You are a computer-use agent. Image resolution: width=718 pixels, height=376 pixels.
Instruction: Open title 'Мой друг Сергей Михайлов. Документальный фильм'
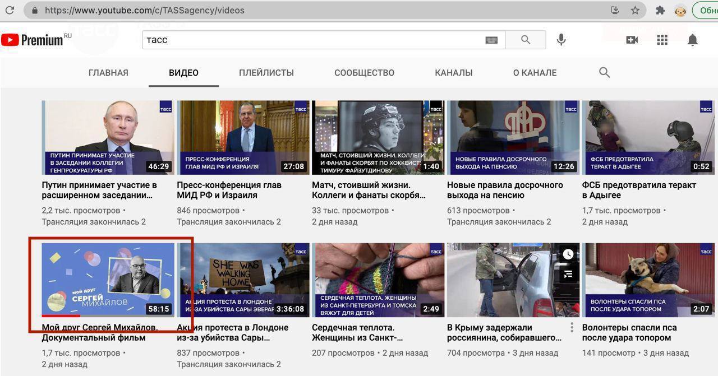(x=100, y=332)
